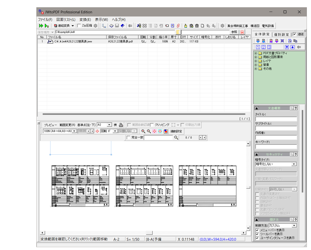Click the 連動設定 button
The image size is (311, 250).
(176, 131)
